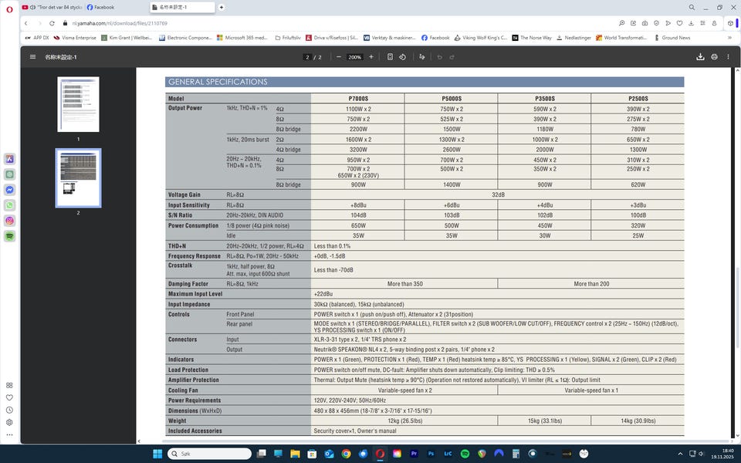Zoom in on the PDF with plus button
The image size is (741, 463).
371,56
